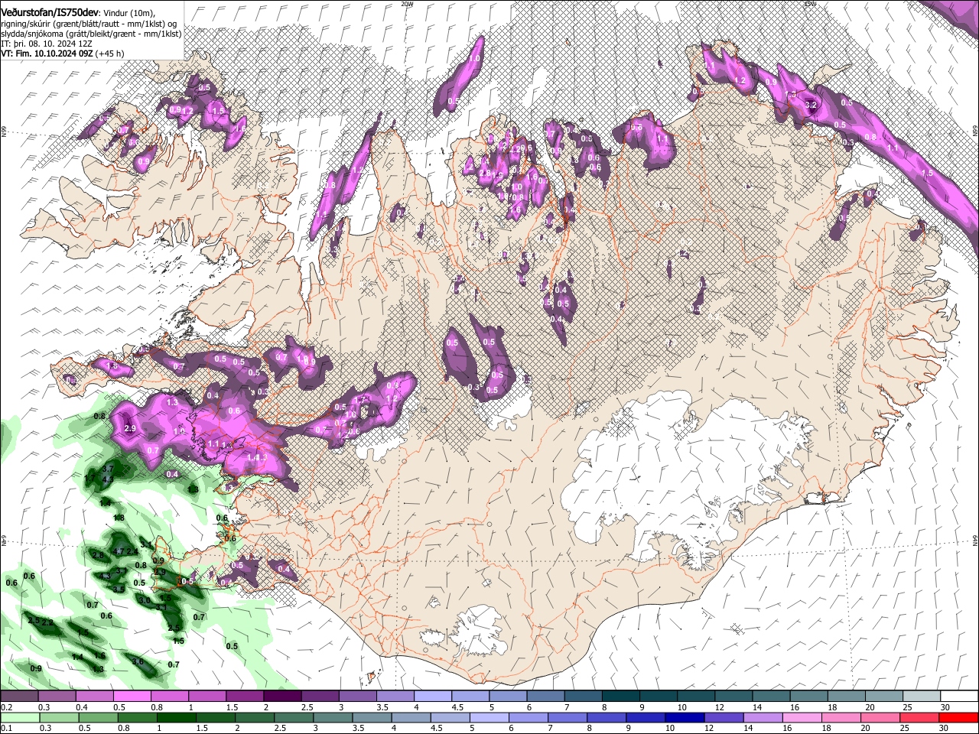Click the upper legend label '4.5'
The width and height of the screenshot is (979, 734).
click(x=456, y=707)
